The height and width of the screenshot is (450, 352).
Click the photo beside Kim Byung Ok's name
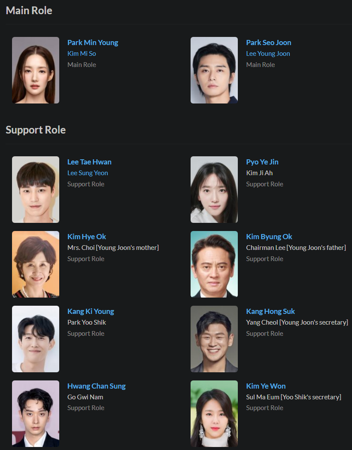(x=214, y=265)
